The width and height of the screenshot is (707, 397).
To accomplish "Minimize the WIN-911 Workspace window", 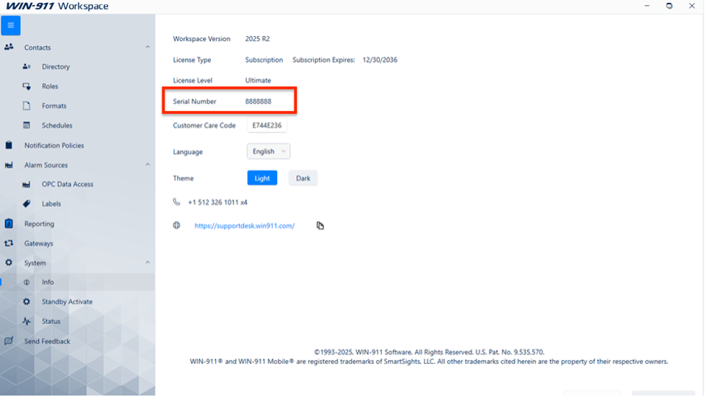I will [x=646, y=6].
